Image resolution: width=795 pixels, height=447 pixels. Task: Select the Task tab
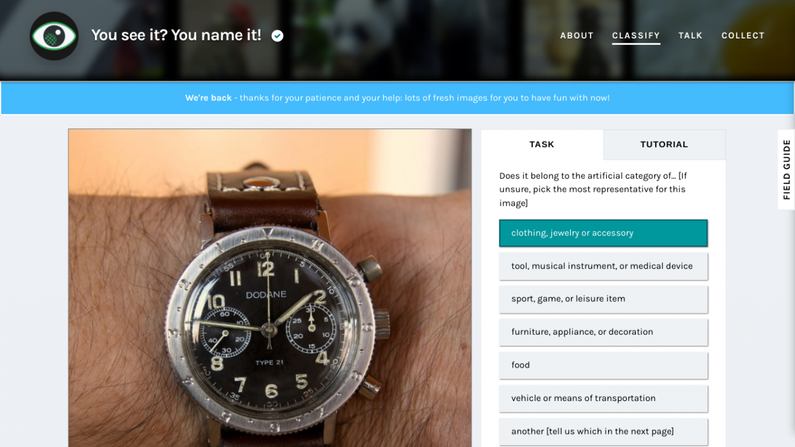[542, 145]
